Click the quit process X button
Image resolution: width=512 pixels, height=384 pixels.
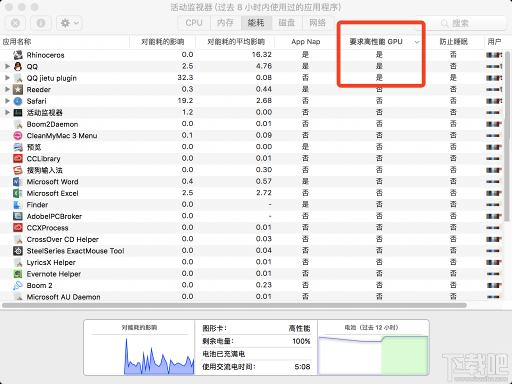(x=15, y=23)
